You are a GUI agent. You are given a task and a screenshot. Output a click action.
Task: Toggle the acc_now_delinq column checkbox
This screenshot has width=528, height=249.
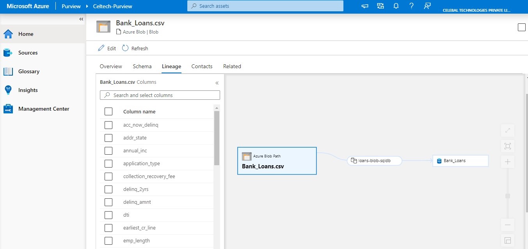[108, 125]
